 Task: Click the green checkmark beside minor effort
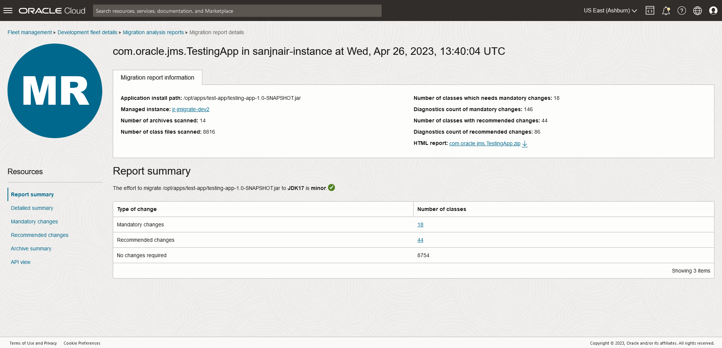[331, 188]
